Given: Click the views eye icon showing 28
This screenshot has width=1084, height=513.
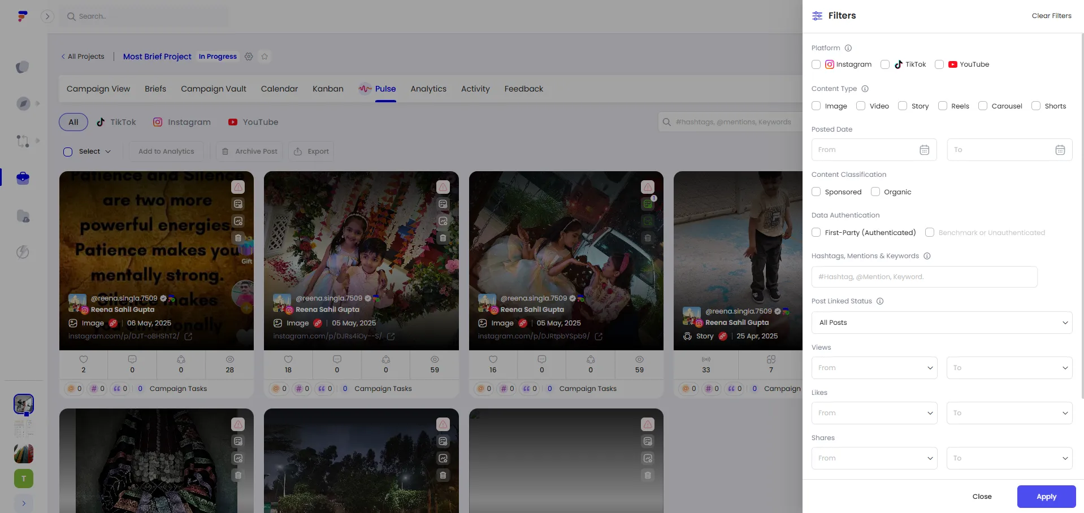Looking at the screenshot, I should pyautogui.click(x=230, y=359).
